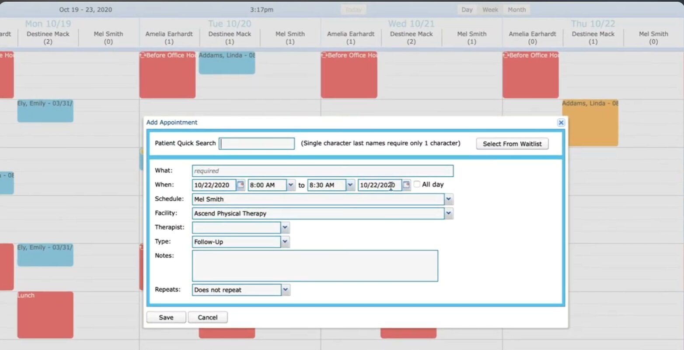Focus the Patient Quick Search field
This screenshot has width=684, height=350.
(257, 144)
